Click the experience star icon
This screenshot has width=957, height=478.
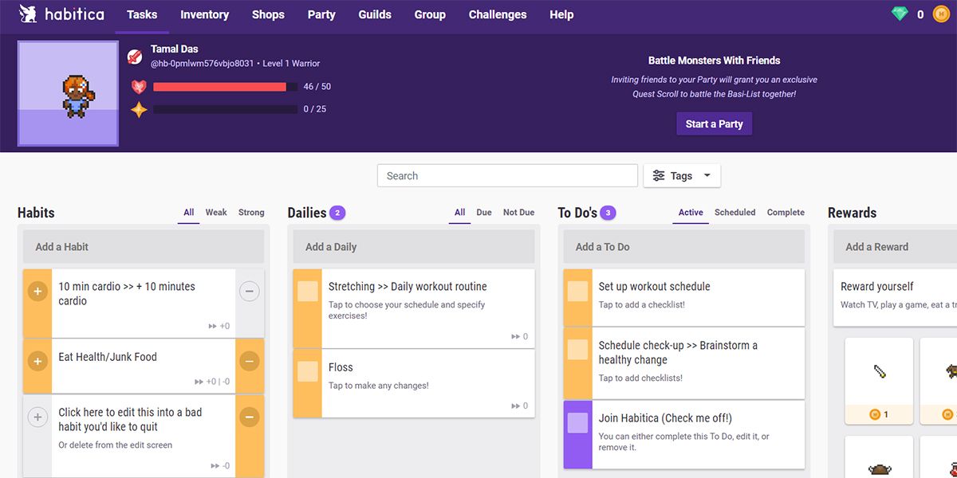point(139,109)
